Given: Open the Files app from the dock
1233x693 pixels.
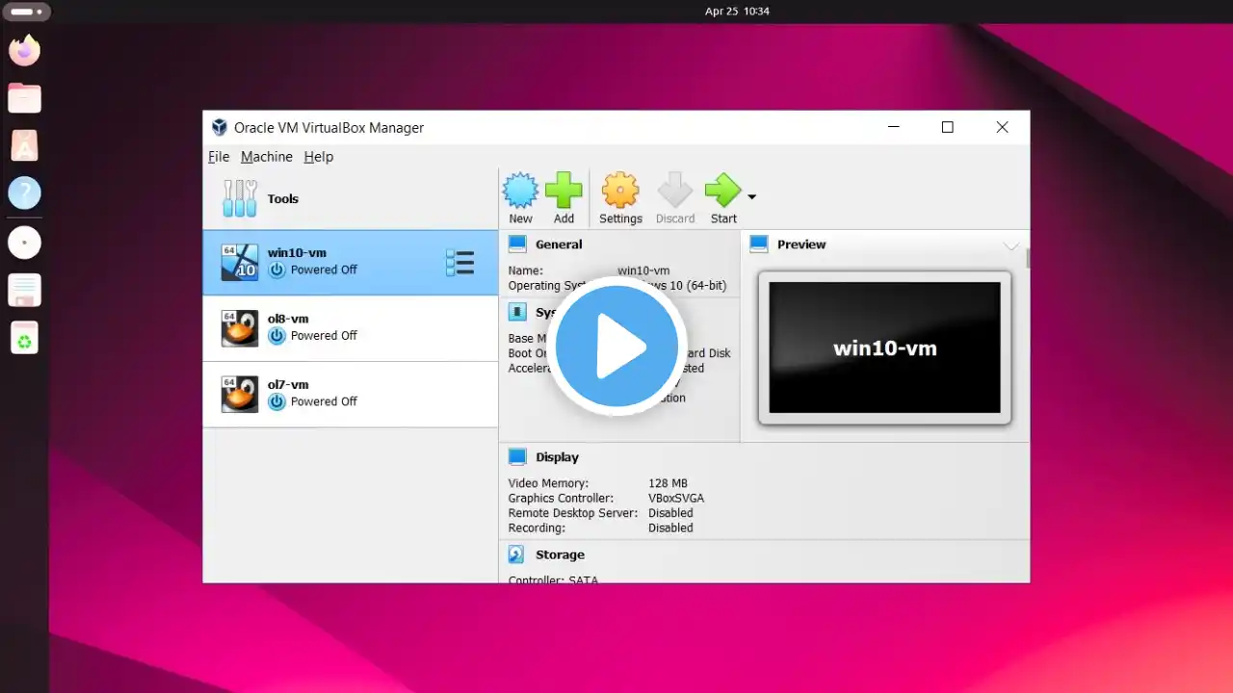Looking at the screenshot, I should pyautogui.click(x=24, y=97).
